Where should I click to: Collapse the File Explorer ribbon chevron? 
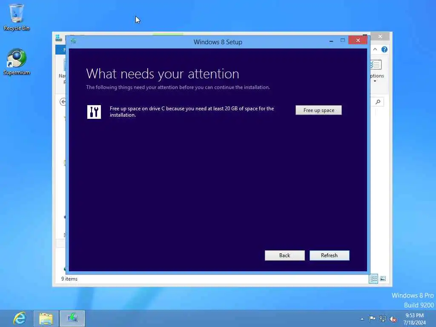pos(375,49)
